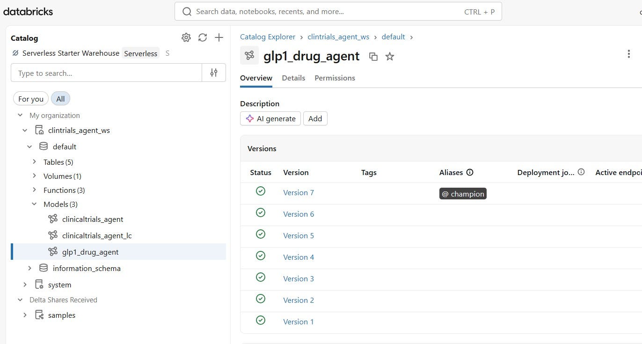Open Version 7 of the model
The height and width of the screenshot is (344, 642).
click(x=299, y=192)
